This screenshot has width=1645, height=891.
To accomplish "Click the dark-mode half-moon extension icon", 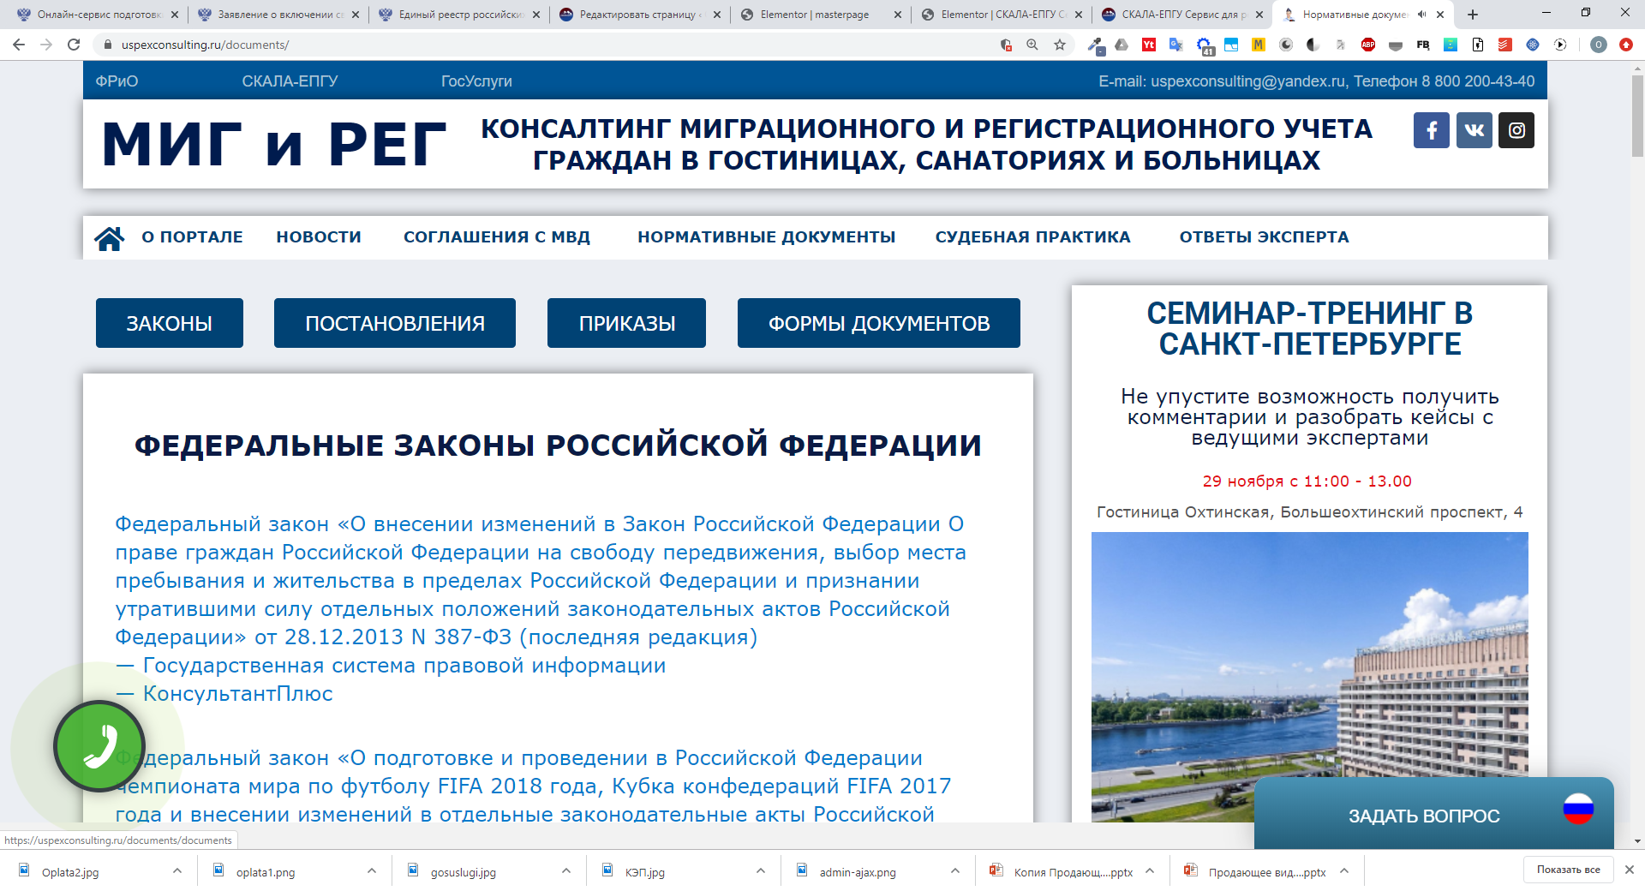I will (1313, 45).
